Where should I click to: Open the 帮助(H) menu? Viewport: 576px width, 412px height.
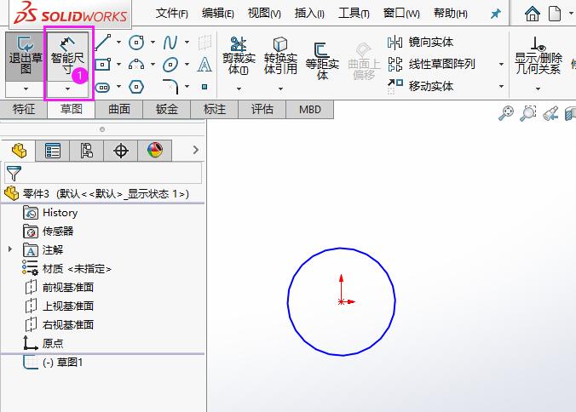click(x=451, y=14)
